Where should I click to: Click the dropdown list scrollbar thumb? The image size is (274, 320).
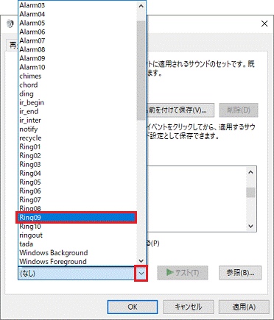[x=141, y=71]
